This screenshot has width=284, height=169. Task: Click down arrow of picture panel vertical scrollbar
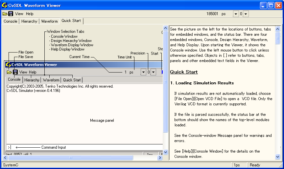click(x=165, y=152)
